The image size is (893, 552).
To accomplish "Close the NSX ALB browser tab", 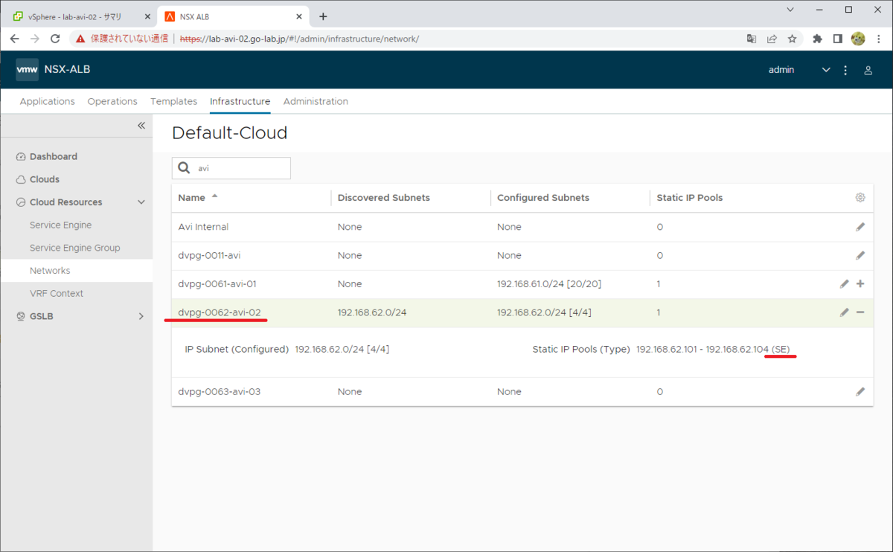I will pyautogui.click(x=298, y=16).
